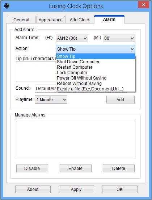152x200 pixels.
Task: Expand the Playtime 1 Minute dropdown
Action: [x=51, y=99]
